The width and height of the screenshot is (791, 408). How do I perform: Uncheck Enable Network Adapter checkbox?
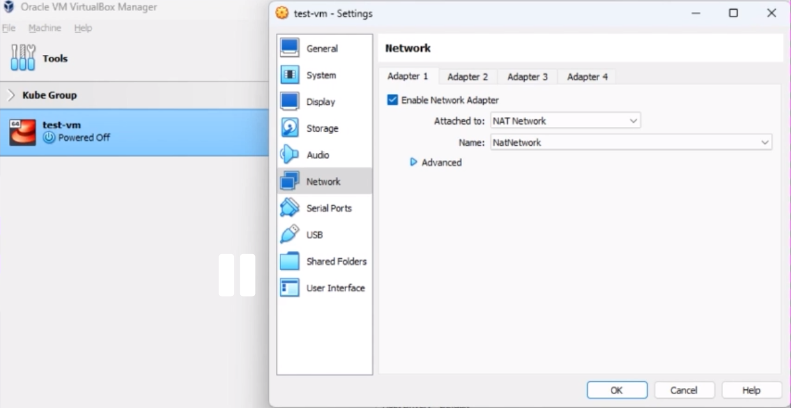coord(392,100)
